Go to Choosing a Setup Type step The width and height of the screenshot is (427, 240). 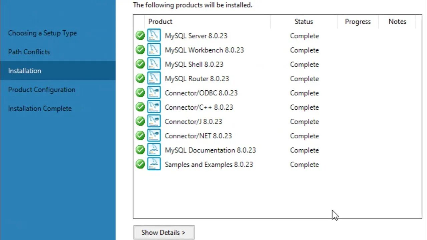pyautogui.click(x=42, y=33)
